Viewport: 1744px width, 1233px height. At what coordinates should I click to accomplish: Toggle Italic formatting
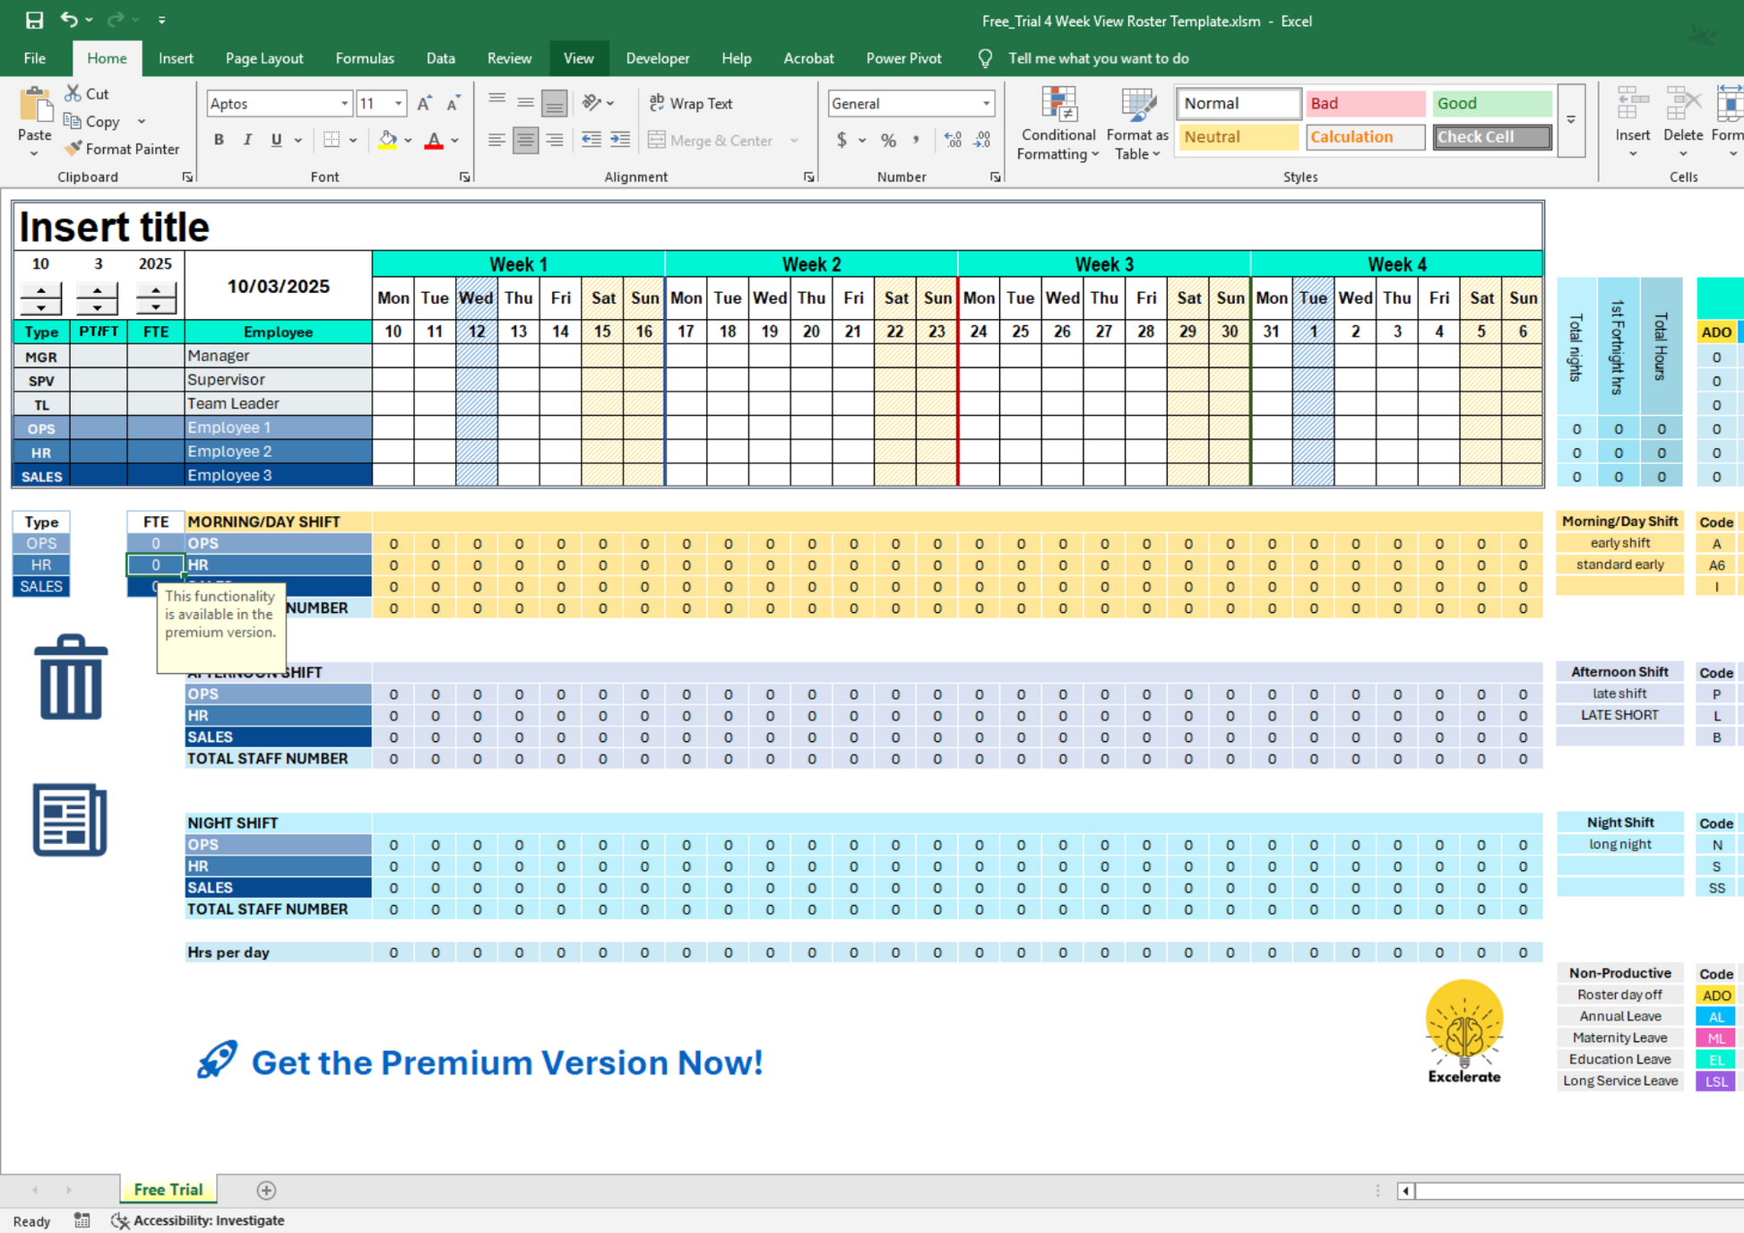(247, 140)
